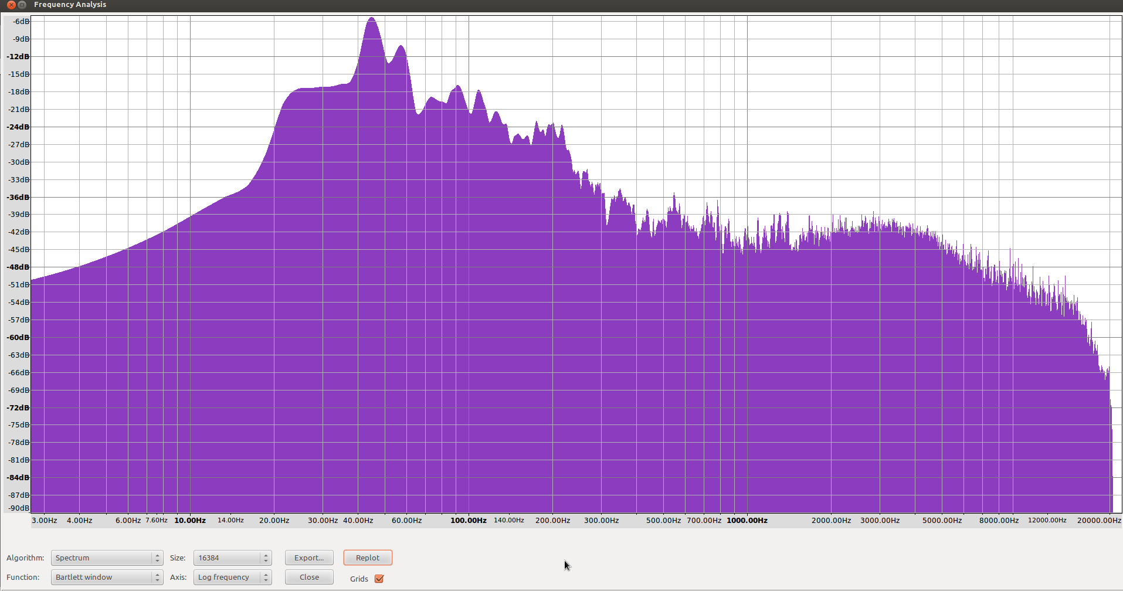Click the -36dB axis label
The width and height of the screenshot is (1123, 591).
18,197
